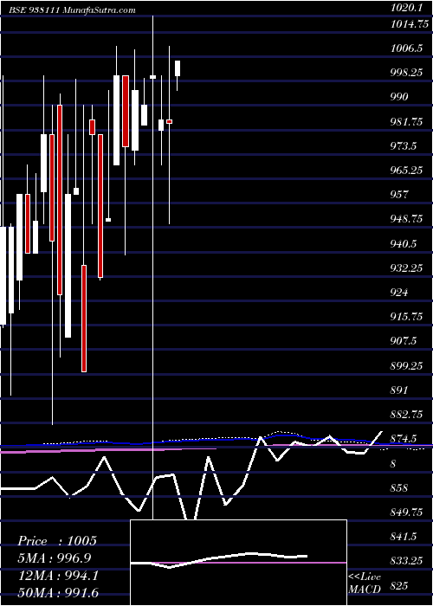Click the 858 price axis label
This screenshot has height=606, width=433.
click(x=399, y=487)
